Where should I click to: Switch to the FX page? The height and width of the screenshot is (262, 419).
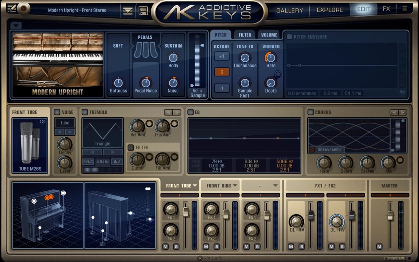click(x=386, y=9)
